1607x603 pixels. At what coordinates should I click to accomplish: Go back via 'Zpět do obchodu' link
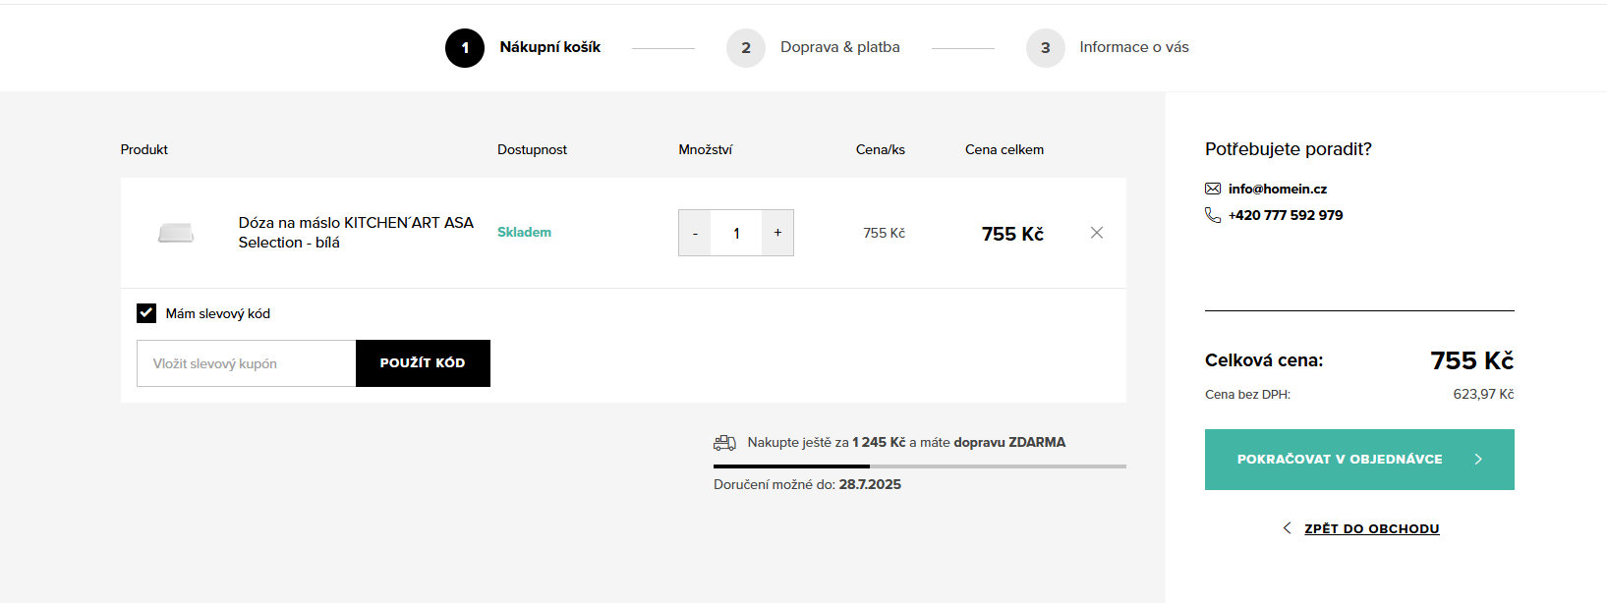(x=1371, y=528)
